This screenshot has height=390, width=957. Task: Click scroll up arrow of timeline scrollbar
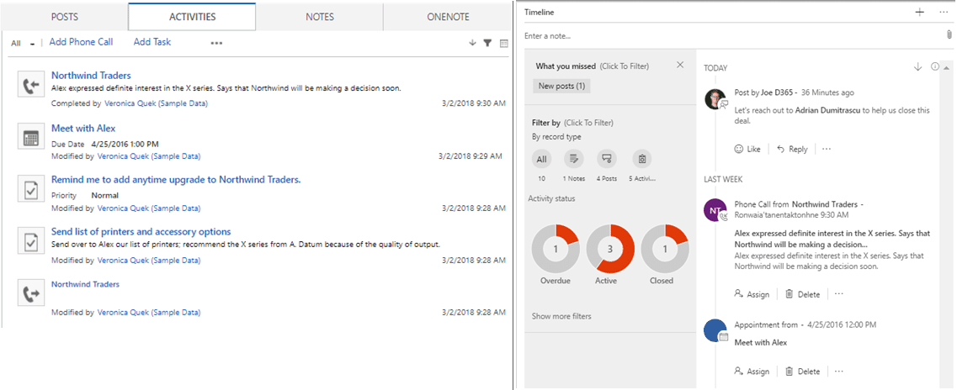(x=946, y=67)
